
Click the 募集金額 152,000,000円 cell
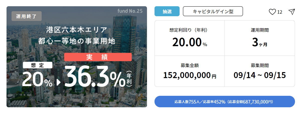point(190,71)
